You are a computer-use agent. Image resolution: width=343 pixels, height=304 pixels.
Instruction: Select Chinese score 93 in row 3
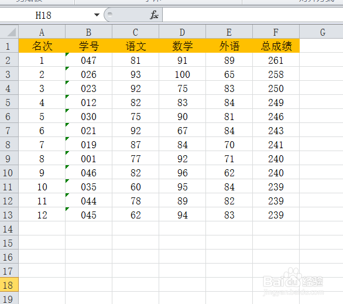(x=135, y=74)
